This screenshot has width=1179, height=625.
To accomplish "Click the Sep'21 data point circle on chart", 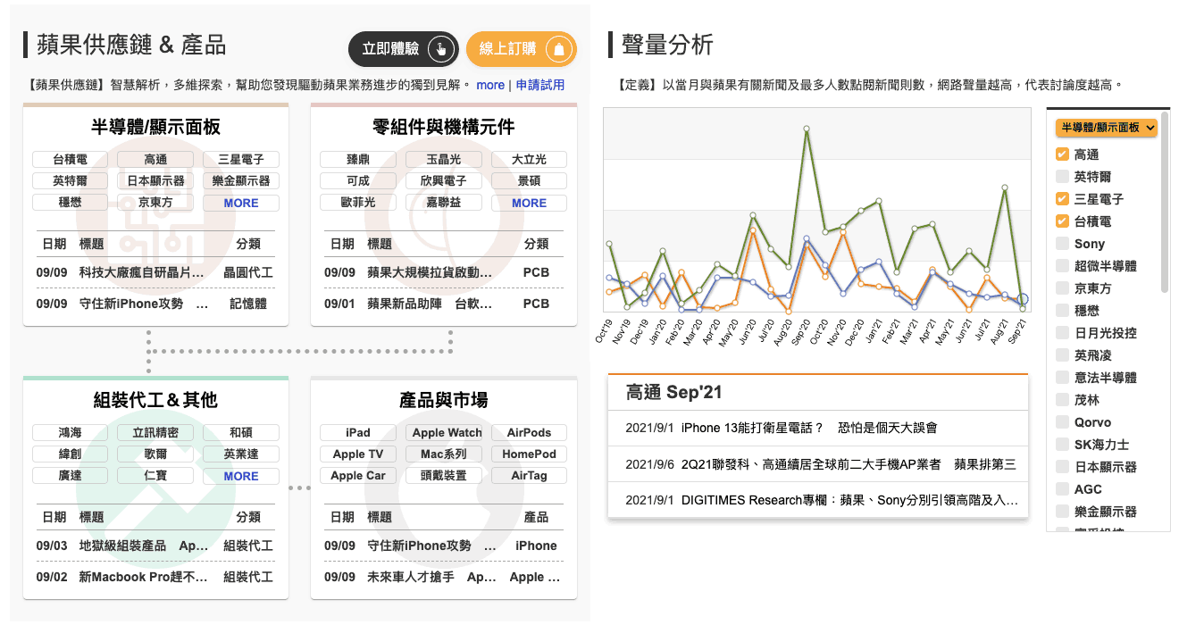I will click(x=1023, y=300).
